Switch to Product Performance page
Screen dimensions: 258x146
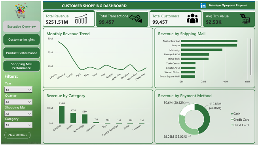pos(21,53)
